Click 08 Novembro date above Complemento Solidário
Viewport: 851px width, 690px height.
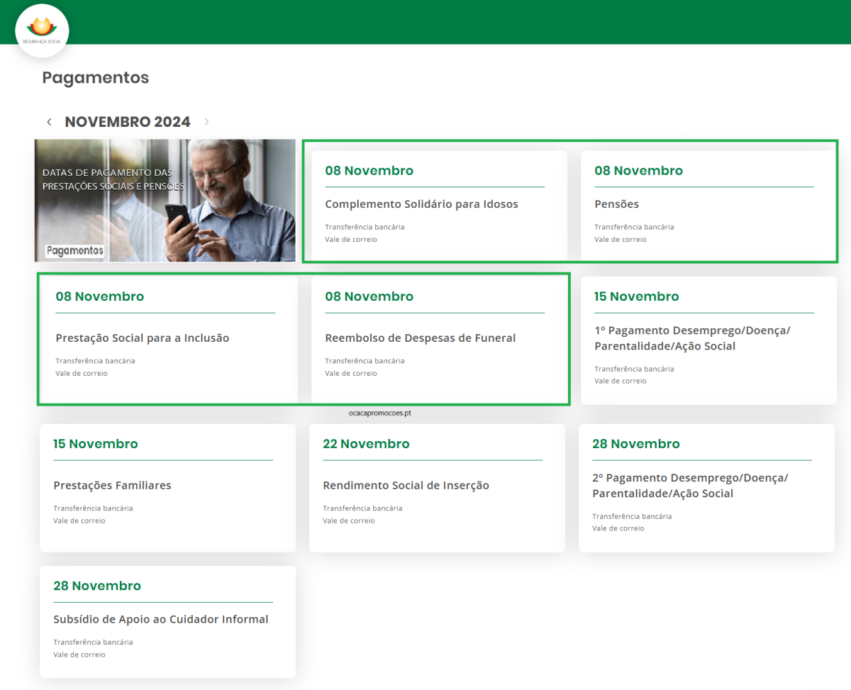pyautogui.click(x=369, y=171)
